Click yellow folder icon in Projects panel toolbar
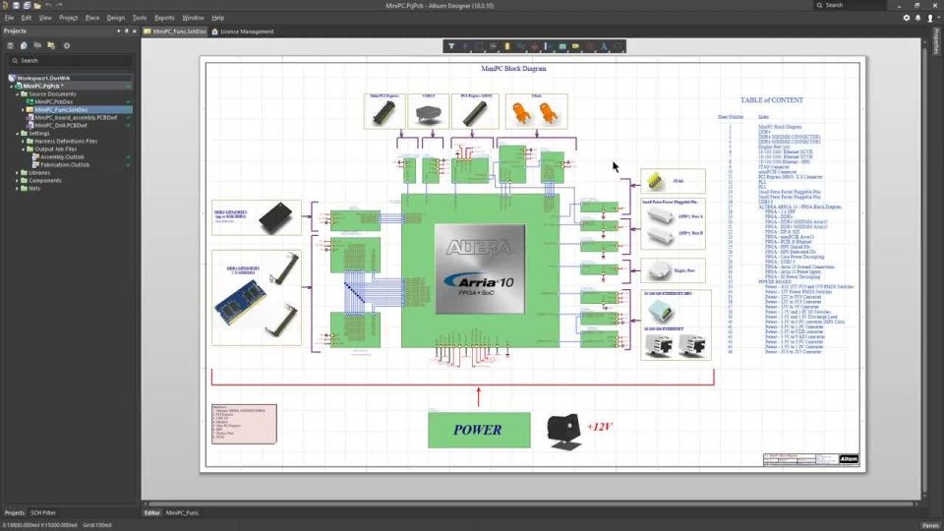 52,46
